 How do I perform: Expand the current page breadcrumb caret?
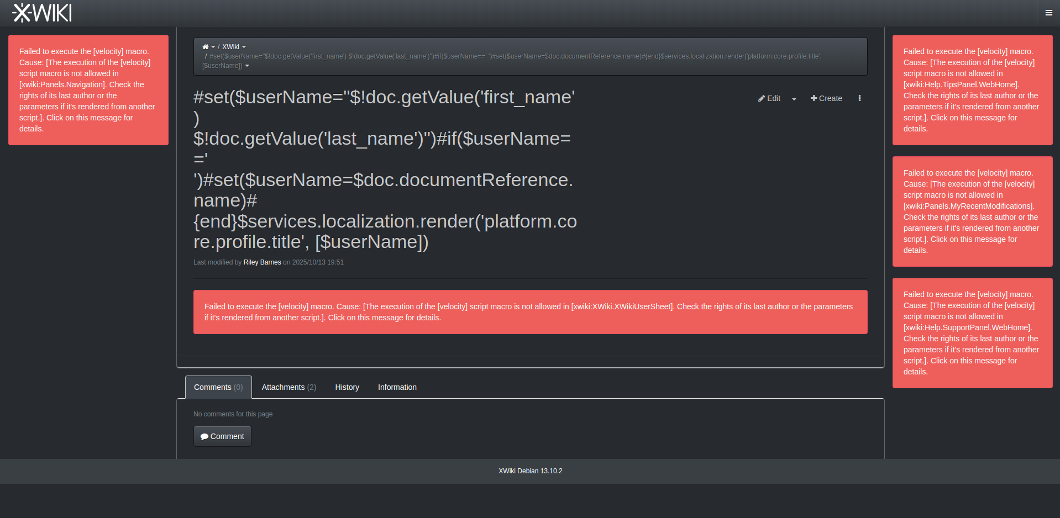[247, 66]
